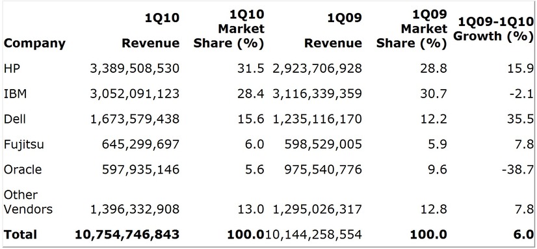Click IBM's 1Q09 revenue 3,116,339,359
This screenshot has height=249, width=537.
[x=317, y=94]
